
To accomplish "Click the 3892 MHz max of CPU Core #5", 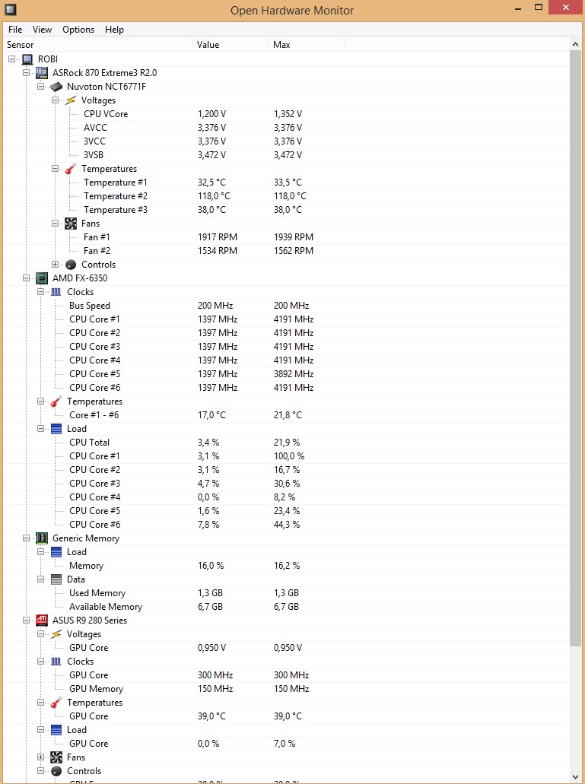I will [x=294, y=374].
